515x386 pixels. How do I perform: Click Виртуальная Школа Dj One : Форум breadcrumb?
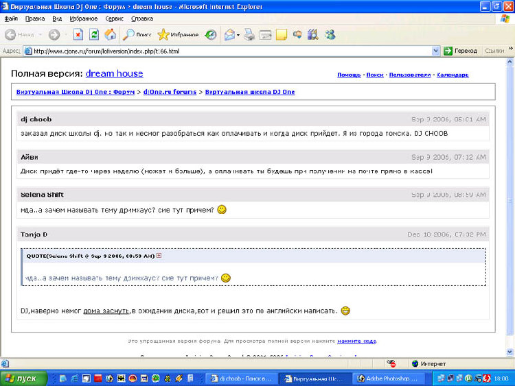(76, 92)
